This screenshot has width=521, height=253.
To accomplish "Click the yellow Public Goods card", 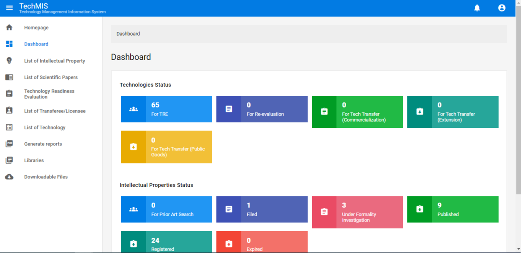I will [166, 147].
